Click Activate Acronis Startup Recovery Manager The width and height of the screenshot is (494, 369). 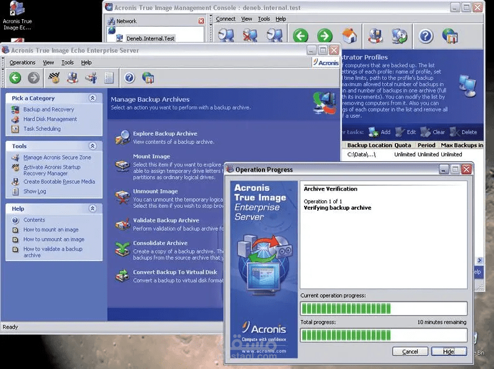coord(52,170)
